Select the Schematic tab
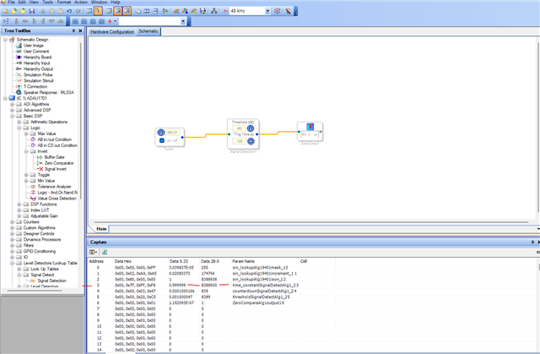Viewport: 540px width, 354px height. (x=148, y=31)
